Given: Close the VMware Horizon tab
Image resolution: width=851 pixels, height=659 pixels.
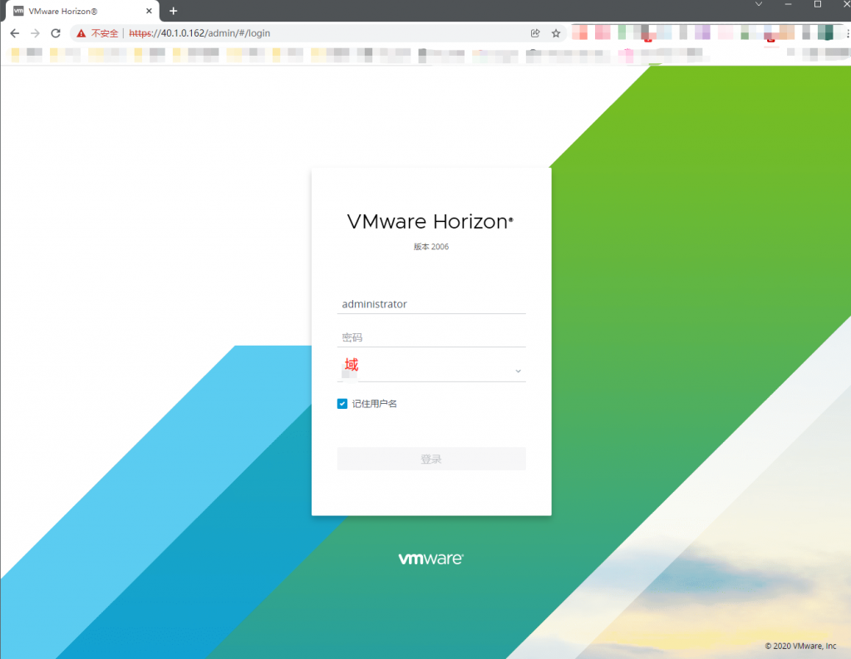Looking at the screenshot, I should tap(149, 11).
